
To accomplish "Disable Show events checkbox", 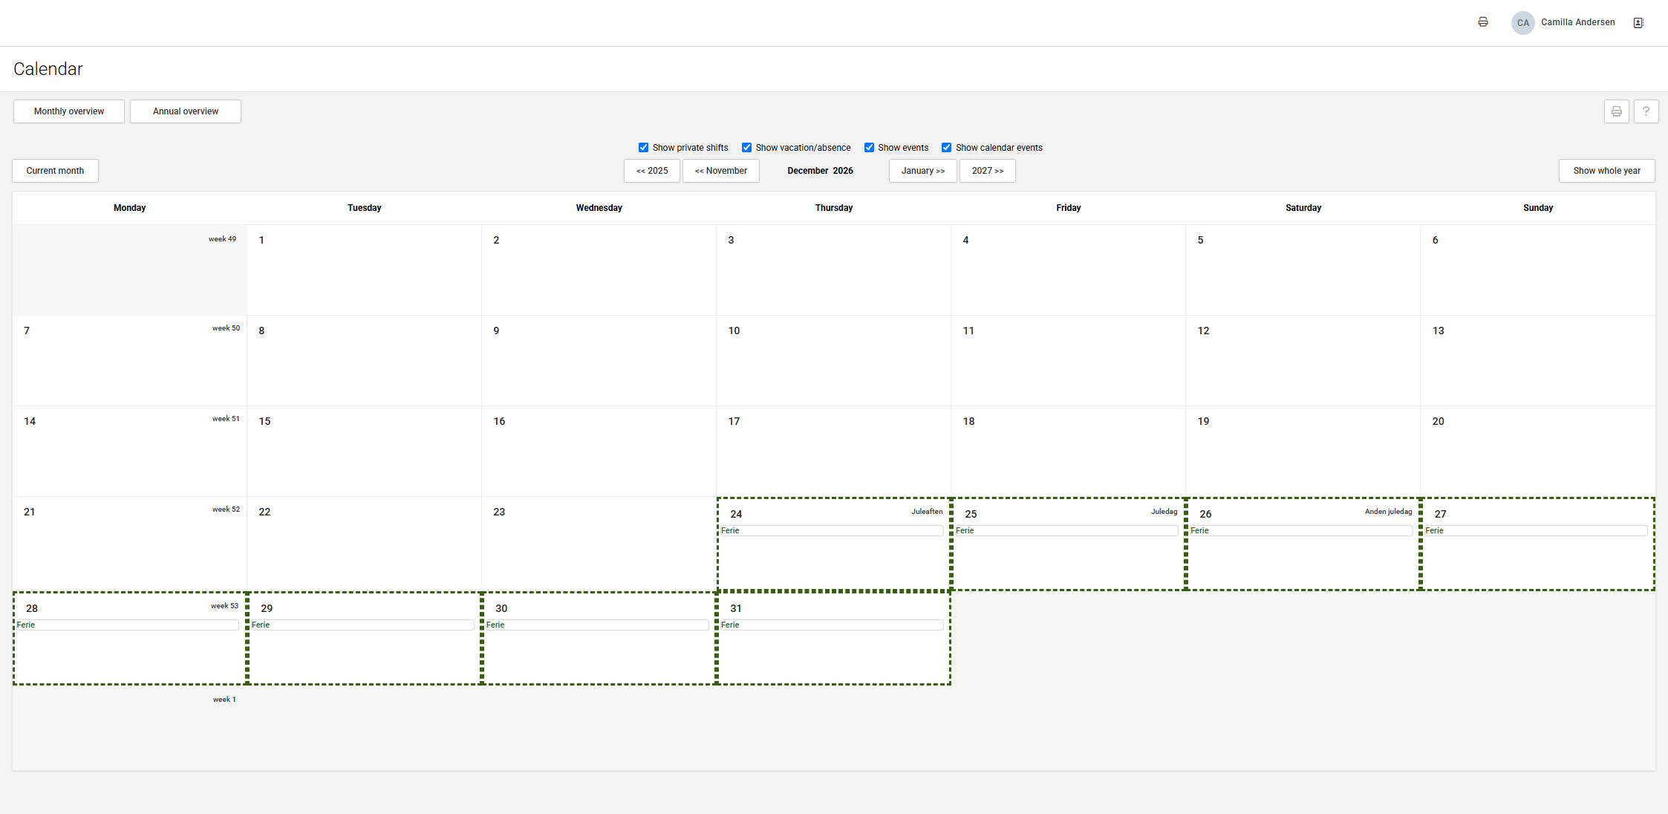I will point(869,148).
